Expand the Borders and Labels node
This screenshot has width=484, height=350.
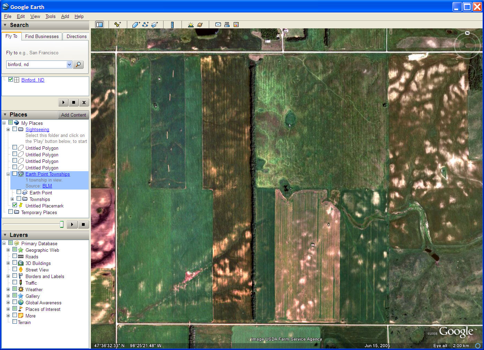pos(8,276)
